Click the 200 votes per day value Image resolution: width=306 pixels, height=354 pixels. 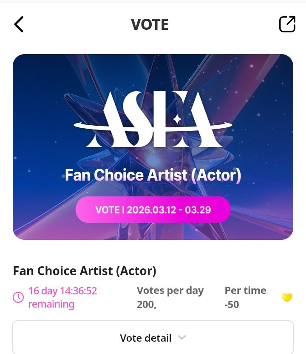[146, 304]
